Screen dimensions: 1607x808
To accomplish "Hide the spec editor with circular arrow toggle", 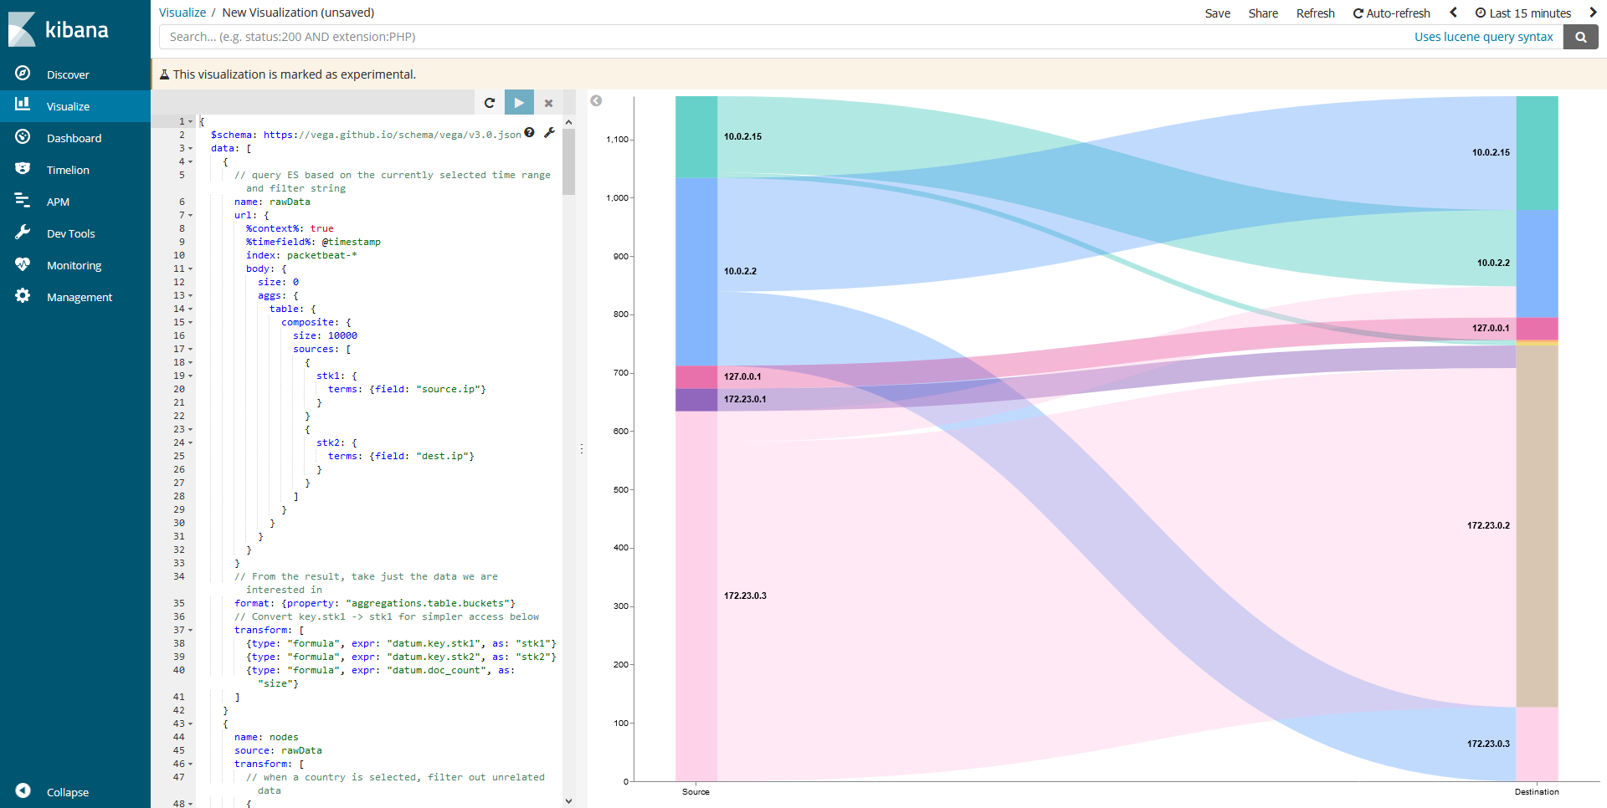I will (x=596, y=100).
